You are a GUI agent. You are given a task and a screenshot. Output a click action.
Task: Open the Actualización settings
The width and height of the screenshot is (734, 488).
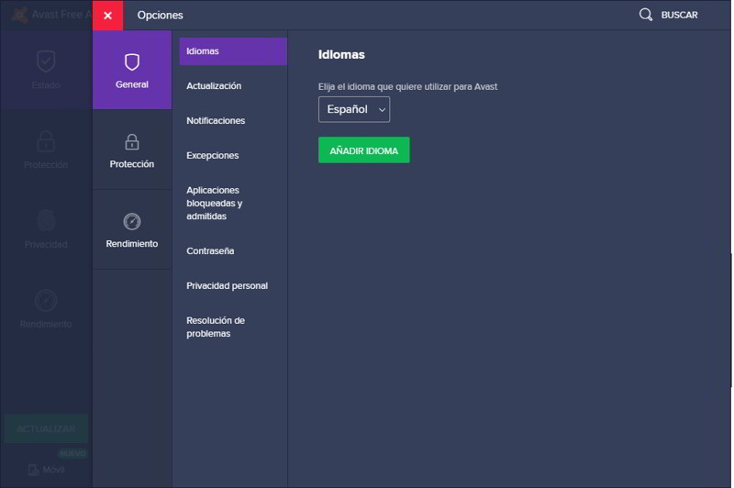click(x=214, y=86)
